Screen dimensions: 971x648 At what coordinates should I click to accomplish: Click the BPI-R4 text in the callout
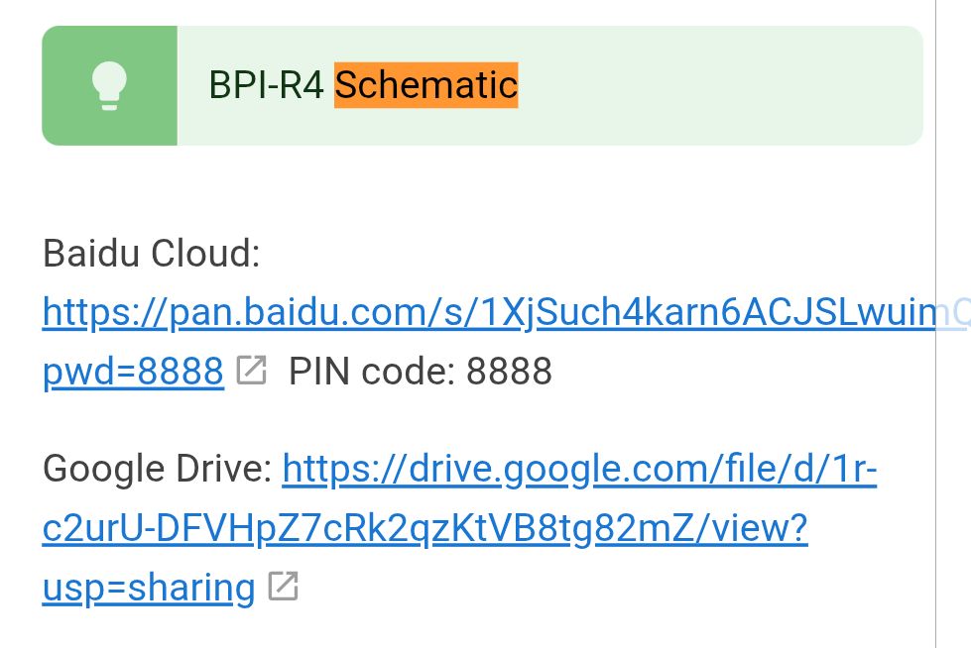tap(266, 86)
